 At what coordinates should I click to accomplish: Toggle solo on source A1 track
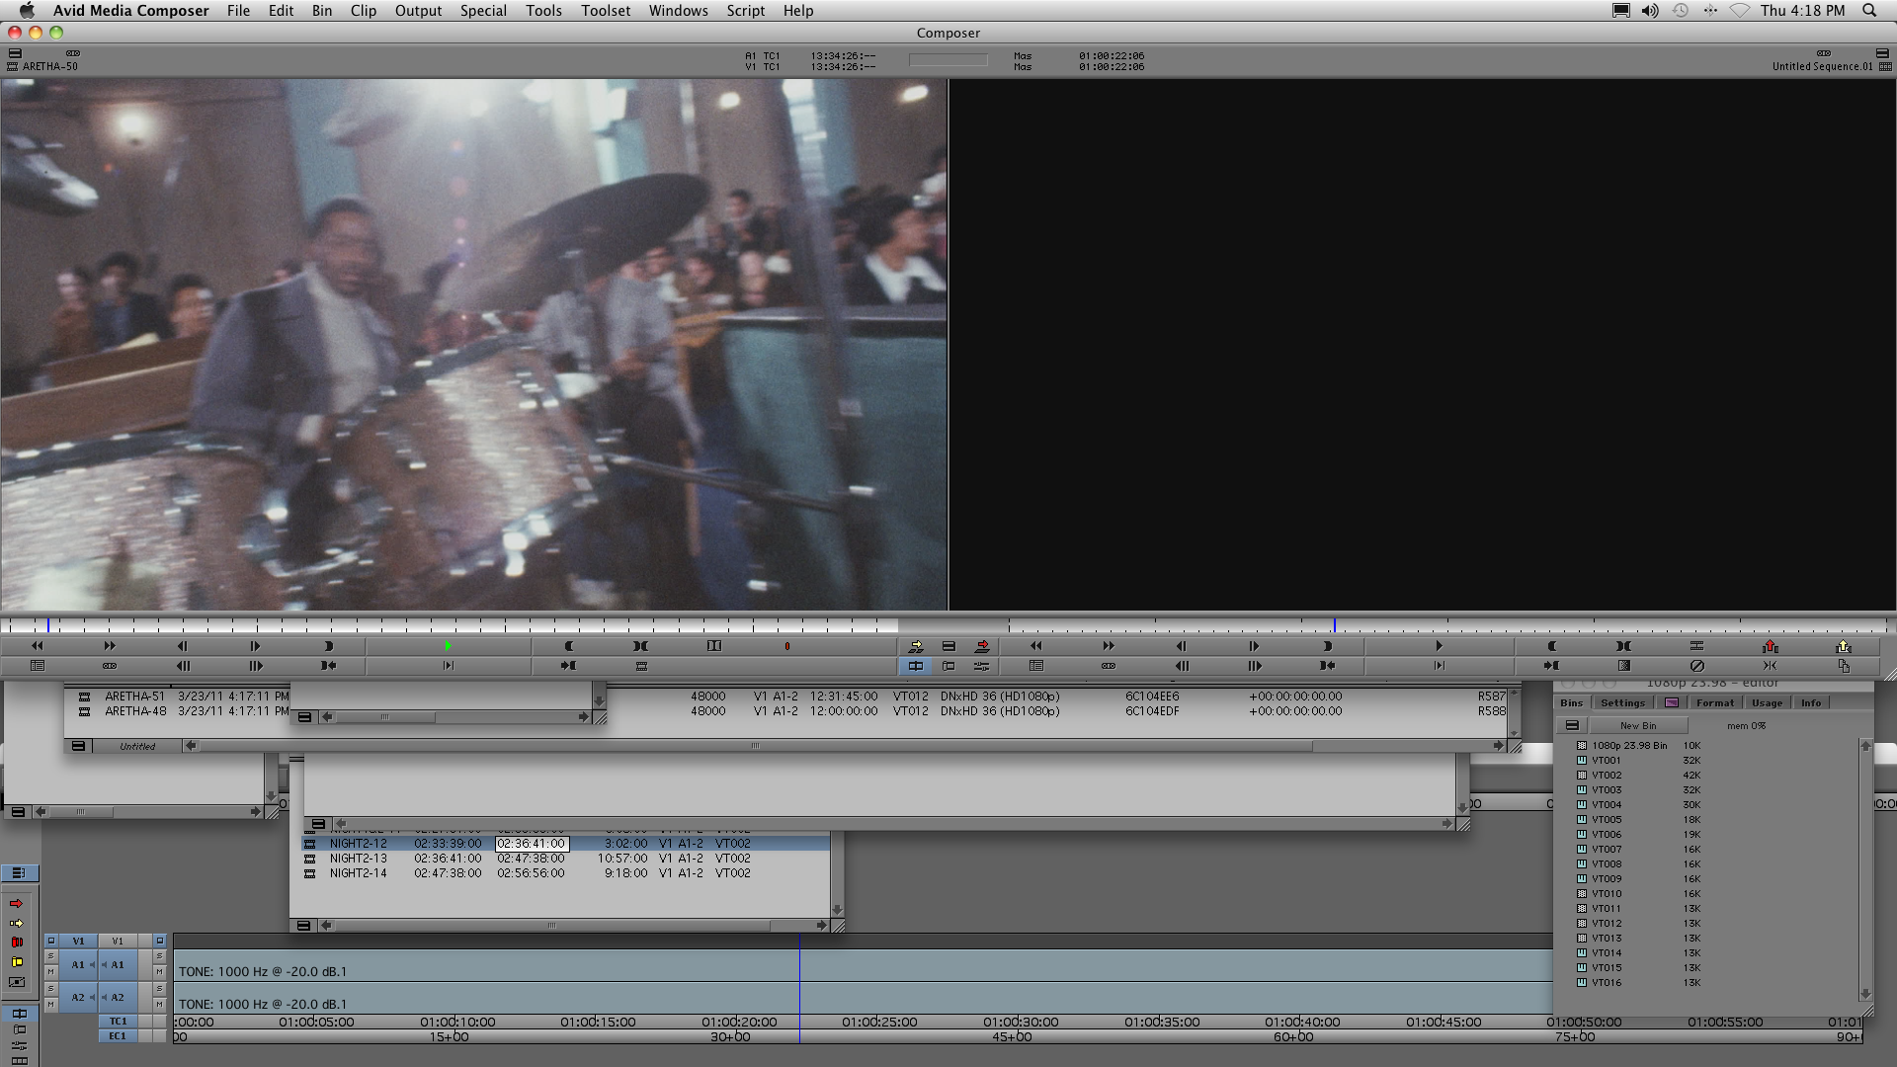pyautogui.click(x=50, y=956)
